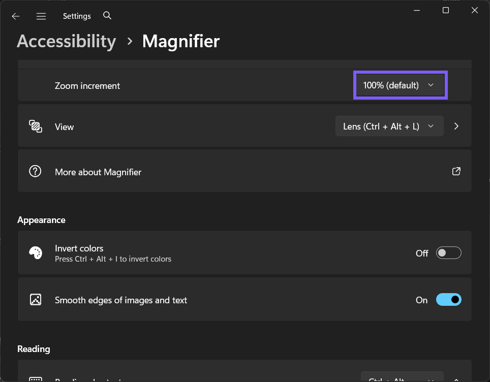The image size is (490, 382).
Task: Click the Invert colors label
Action: point(79,248)
